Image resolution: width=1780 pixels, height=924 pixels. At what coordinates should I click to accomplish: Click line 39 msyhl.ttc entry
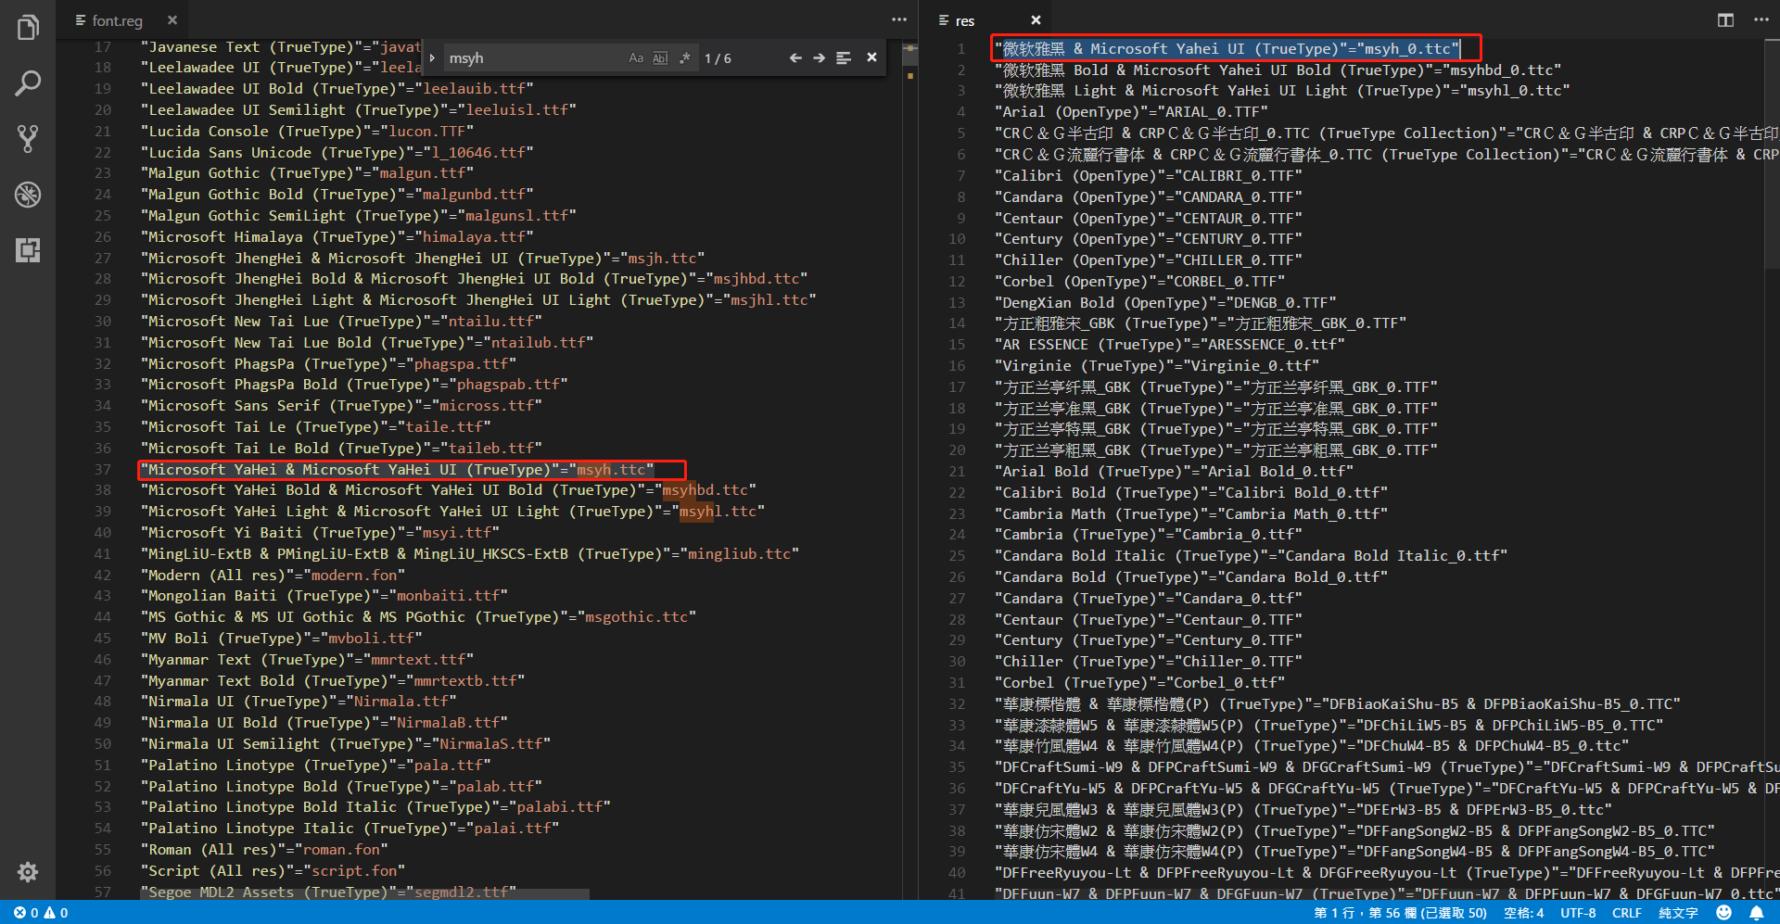tap(453, 512)
